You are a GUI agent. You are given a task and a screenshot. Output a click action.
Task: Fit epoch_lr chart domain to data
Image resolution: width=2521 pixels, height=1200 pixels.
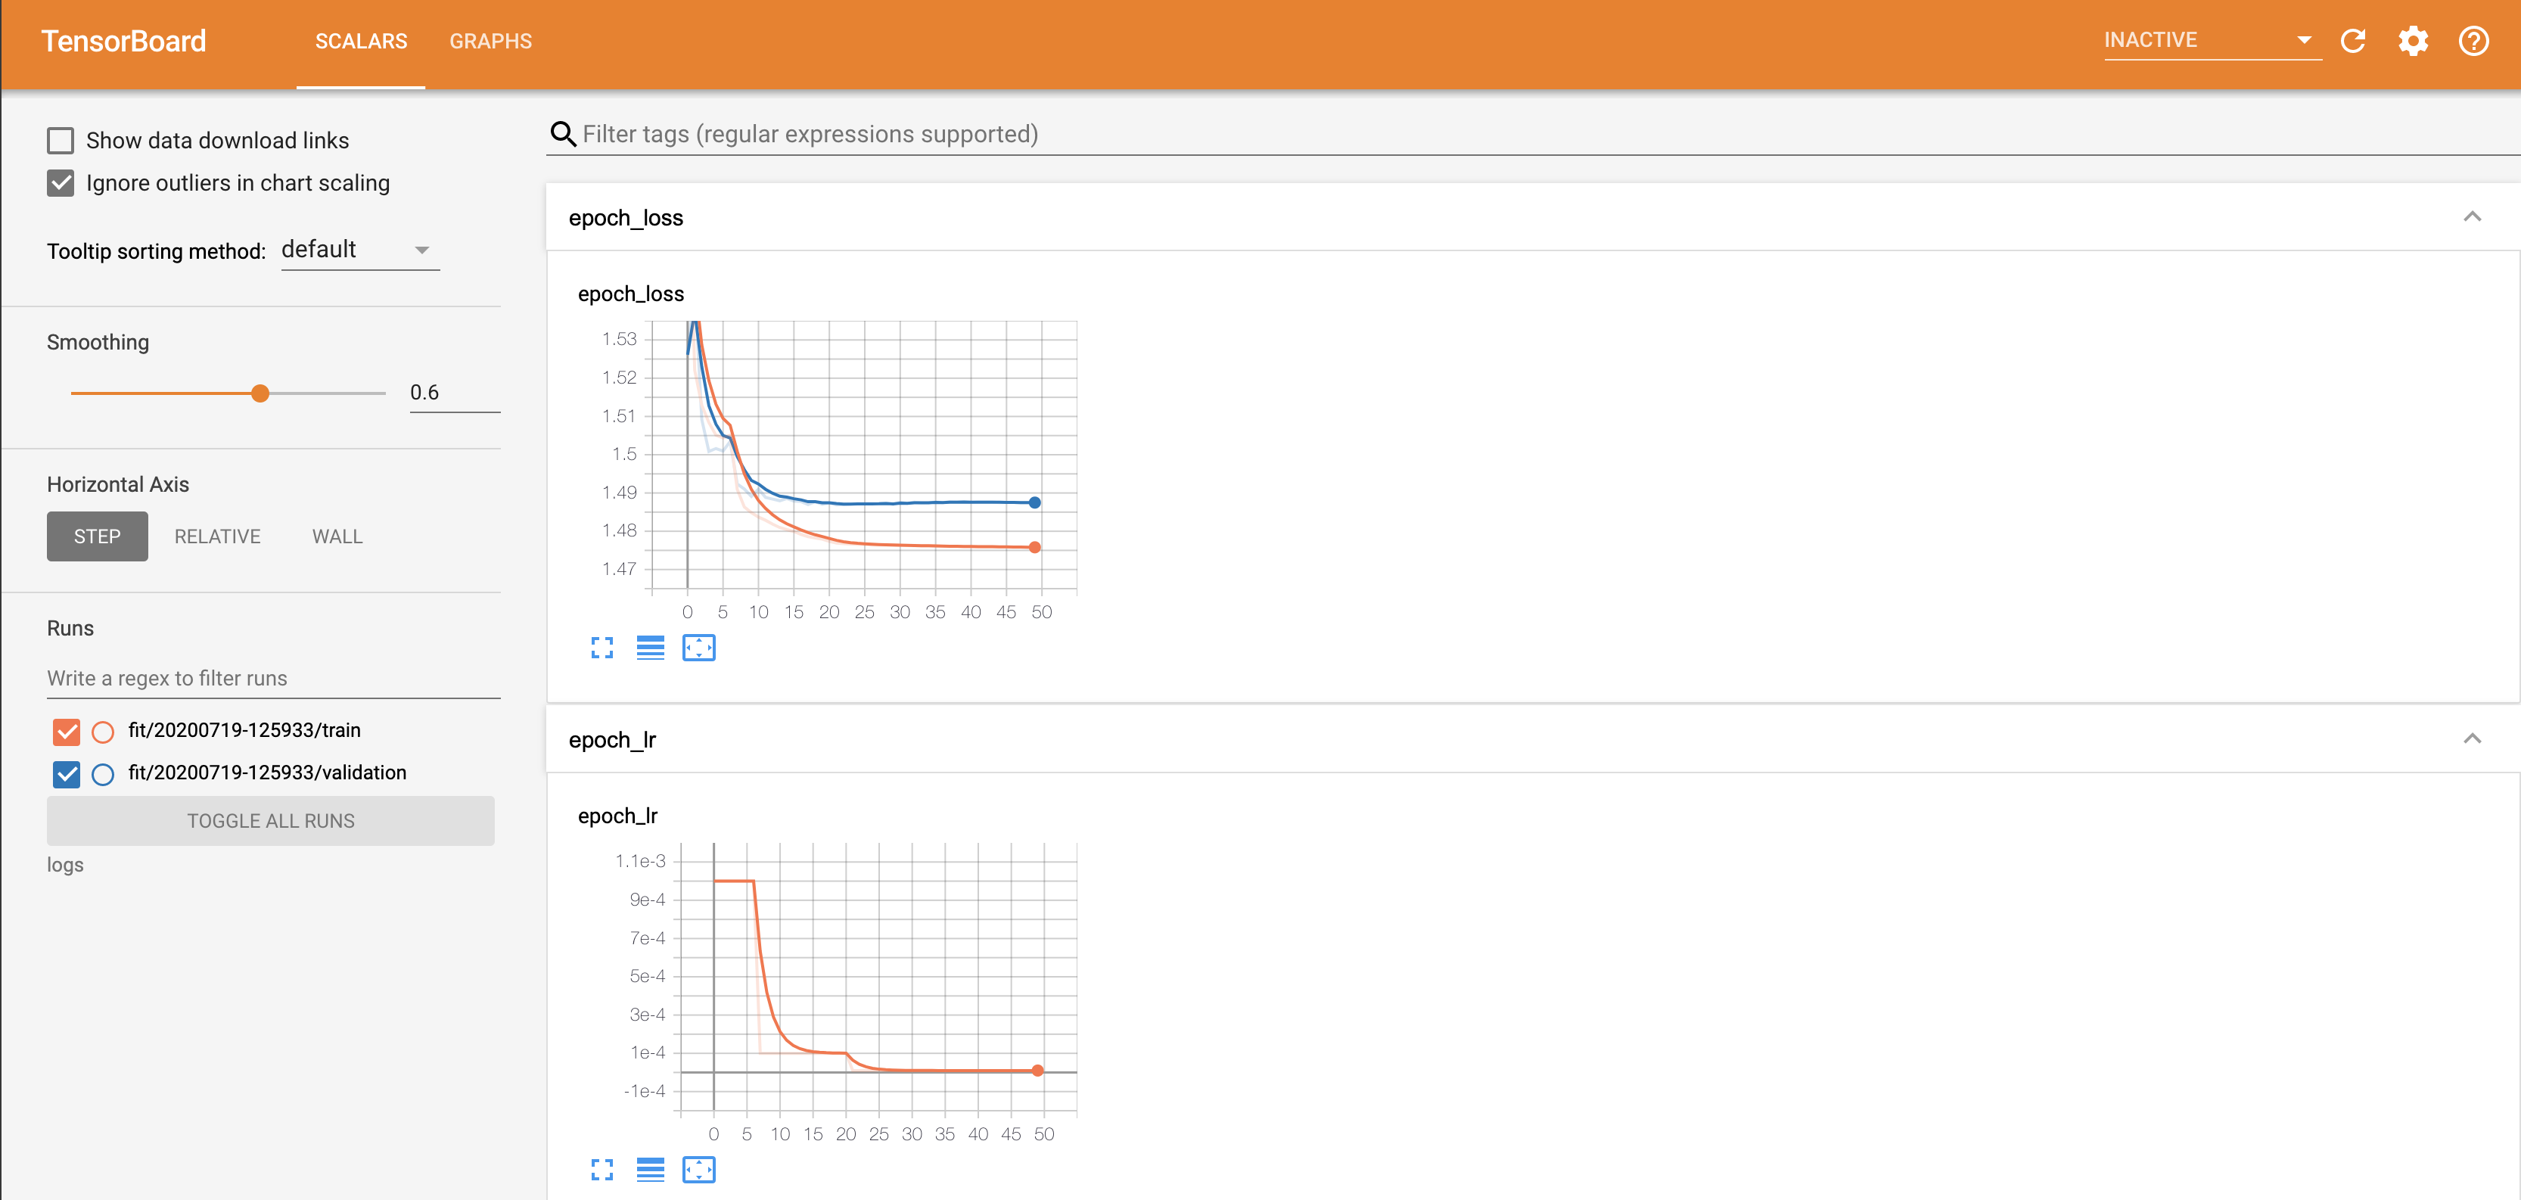point(699,1170)
